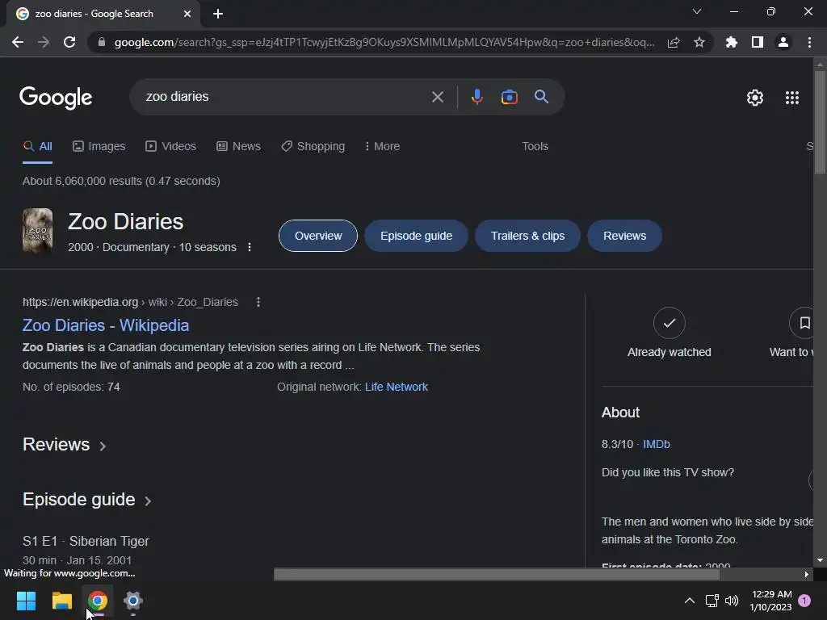Open the IMDb rating link
Image resolution: width=827 pixels, height=620 pixels.
click(656, 445)
